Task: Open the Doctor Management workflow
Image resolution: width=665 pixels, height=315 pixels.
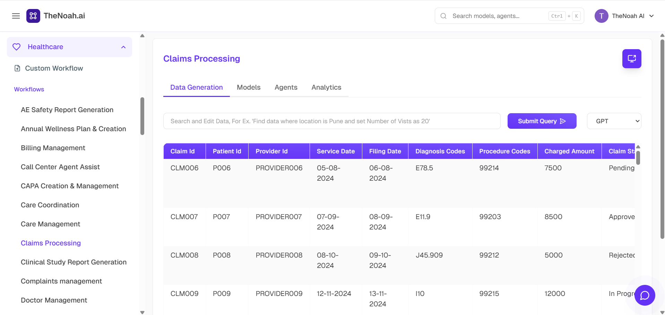Action: [x=54, y=300]
